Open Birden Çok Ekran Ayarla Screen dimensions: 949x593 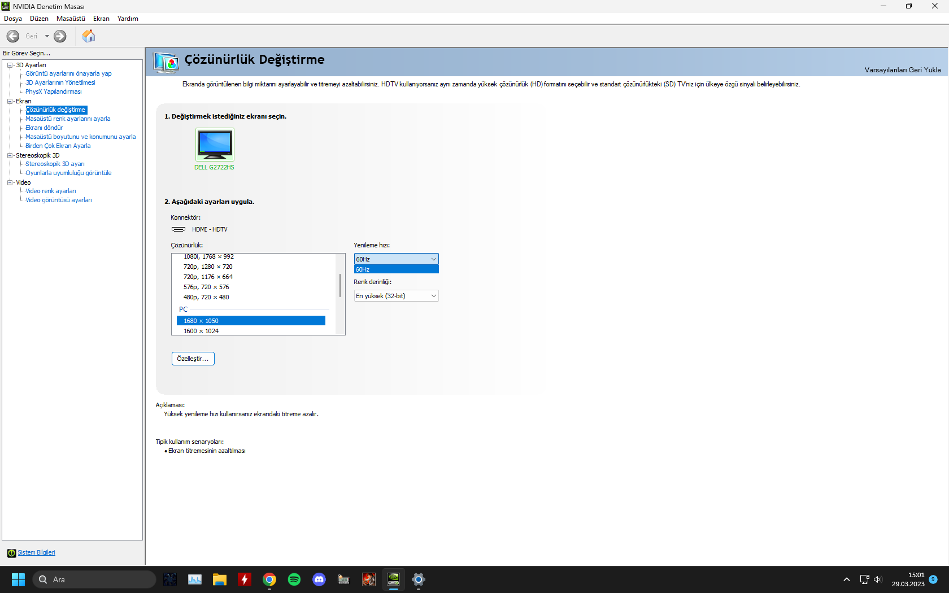[x=58, y=146]
